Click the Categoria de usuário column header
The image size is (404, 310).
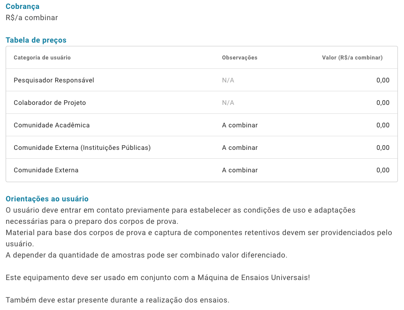click(x=42, y=58)
